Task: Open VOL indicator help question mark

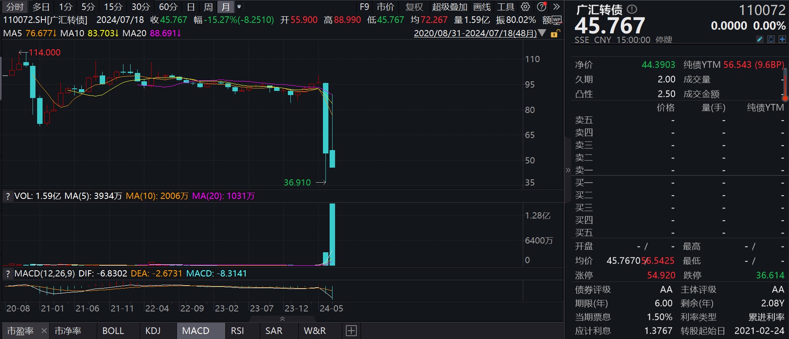Action: point(8,196)
